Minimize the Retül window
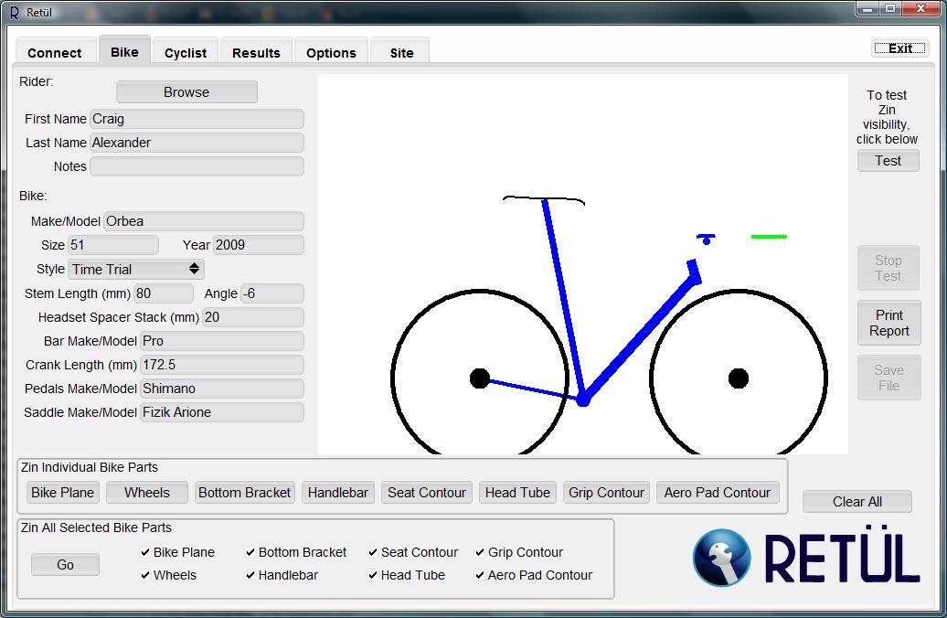The height and width of the screenshot is (618, 947). click(x=867, y=8)
